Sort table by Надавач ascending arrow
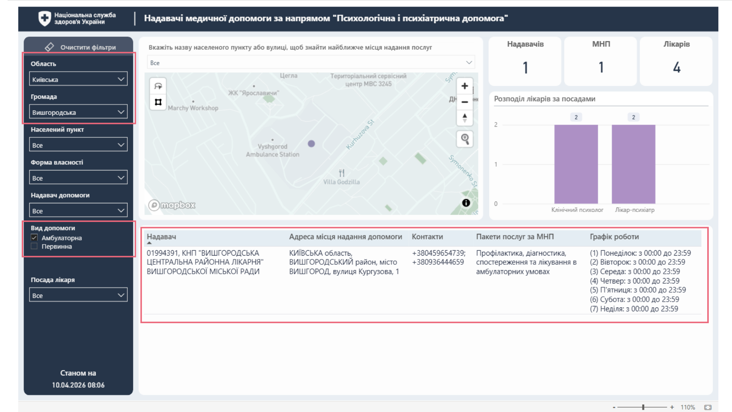 [149, 243]
